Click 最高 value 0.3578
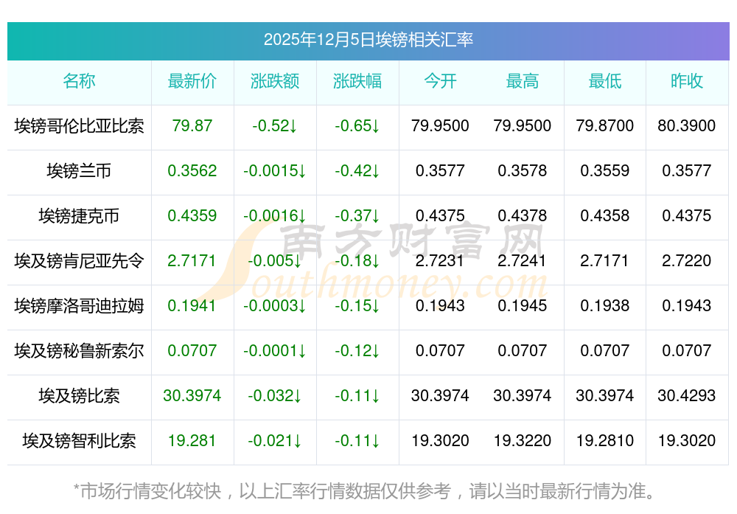The height and width of the screenshot is (514, 737). click(x=523, y=170)
